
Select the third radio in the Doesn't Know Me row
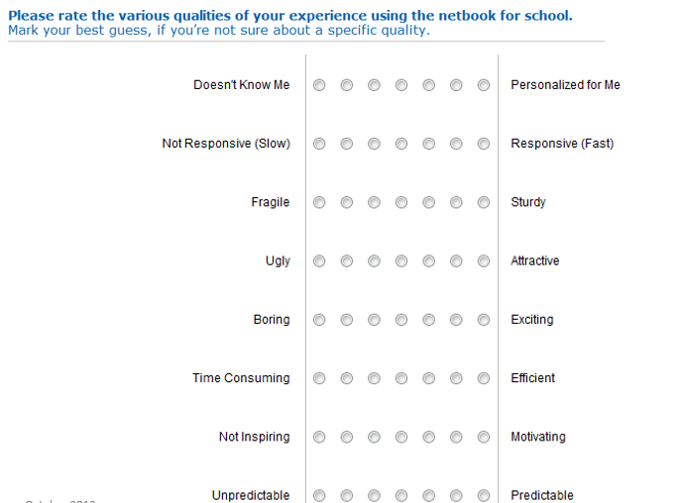(x=374, y=85)
